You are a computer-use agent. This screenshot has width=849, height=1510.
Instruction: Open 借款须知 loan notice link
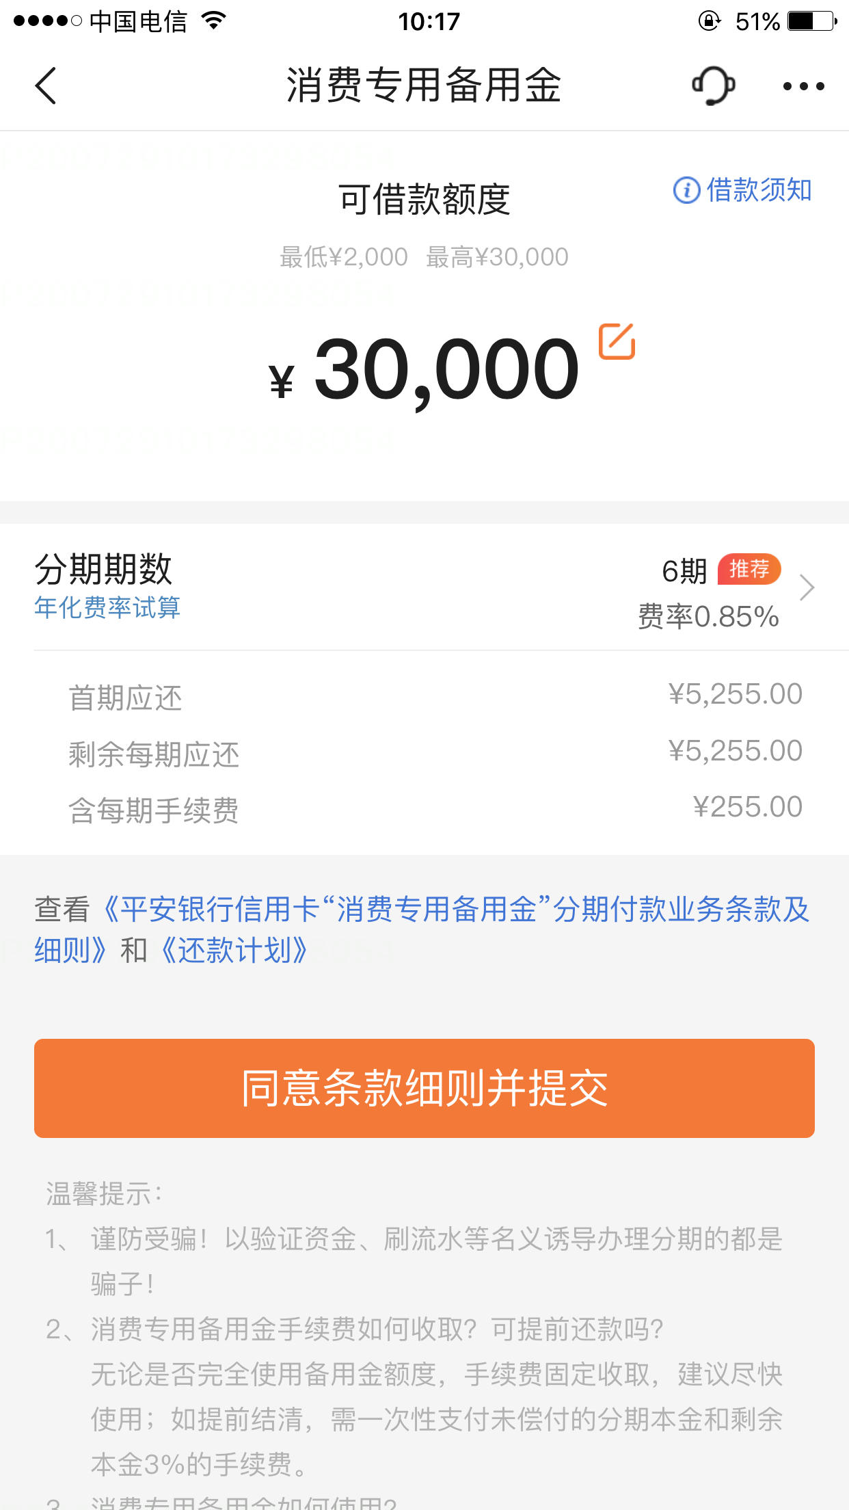click(x=759, y=190)
